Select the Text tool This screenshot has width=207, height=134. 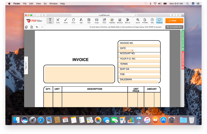pos(50,21)
